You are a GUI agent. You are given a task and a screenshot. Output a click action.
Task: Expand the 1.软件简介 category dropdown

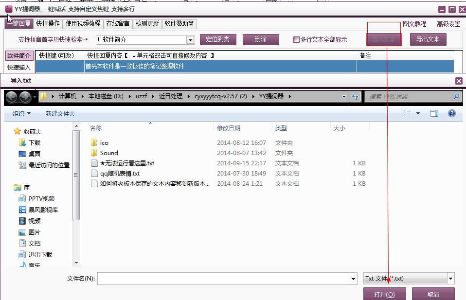(190, 40)
